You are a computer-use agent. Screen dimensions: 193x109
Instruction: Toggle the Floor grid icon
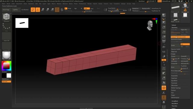[x=164, y=47]
